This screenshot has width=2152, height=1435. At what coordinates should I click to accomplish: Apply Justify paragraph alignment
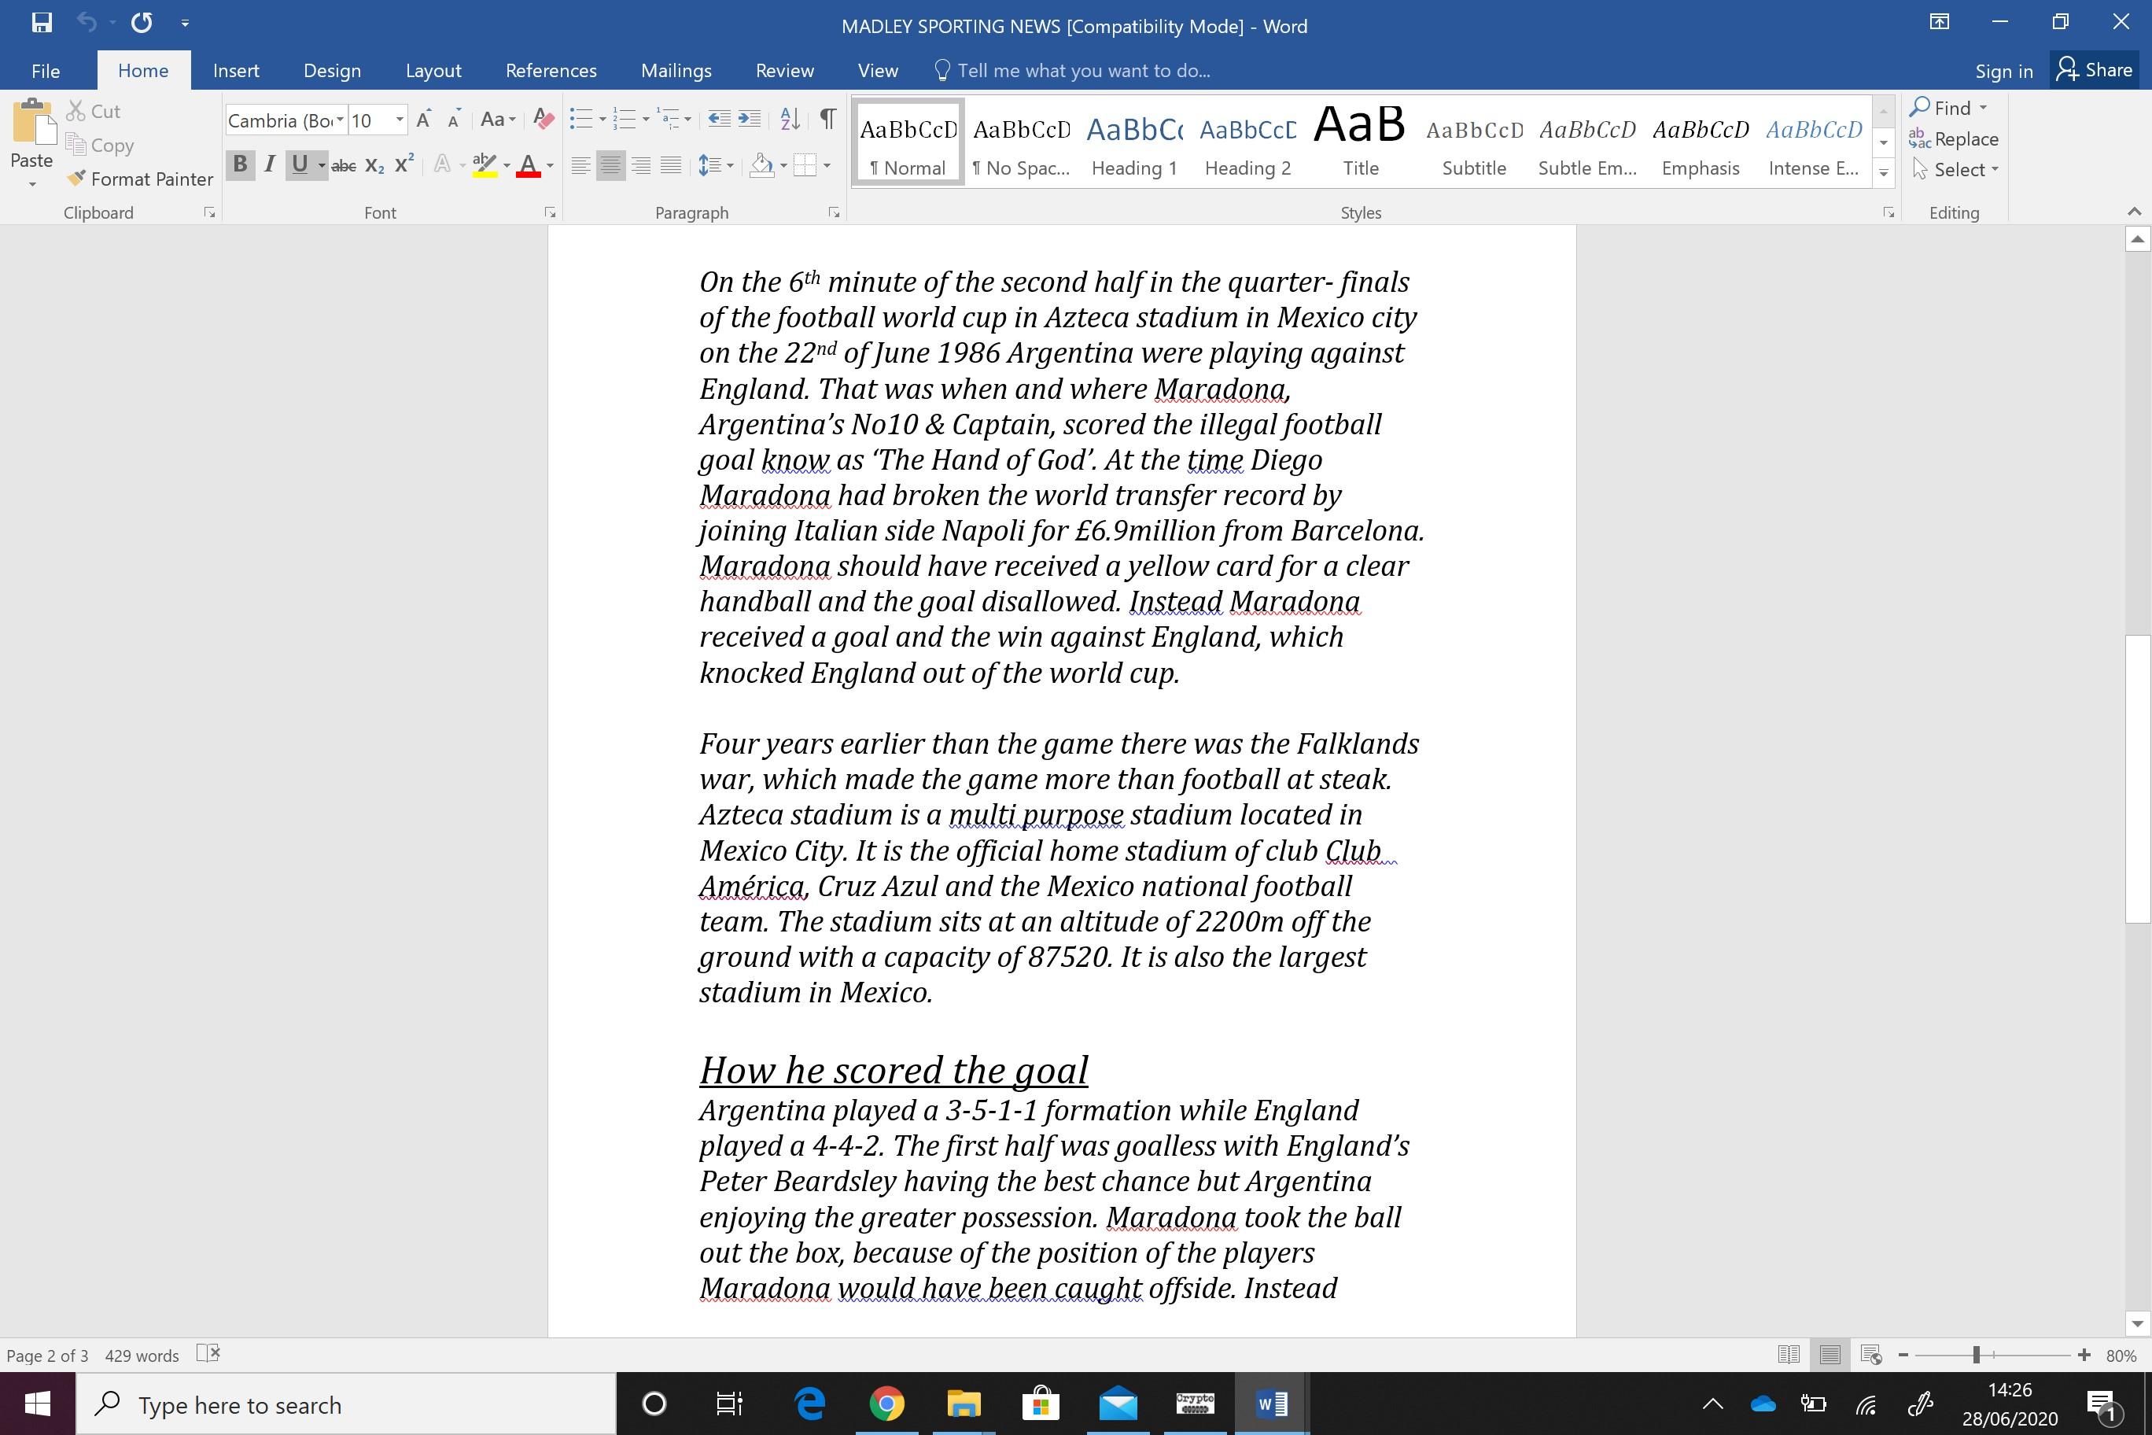tap(671, 166)
